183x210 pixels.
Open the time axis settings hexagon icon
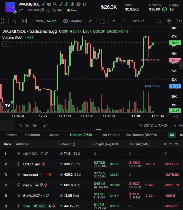pyautogui.click(x=176, y=116)
